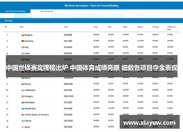Image resolution: width=183 pixels, height=132 pixels.
Task: Sort by the Total column header
Action: pyautogui.click(x=66, y=27)
